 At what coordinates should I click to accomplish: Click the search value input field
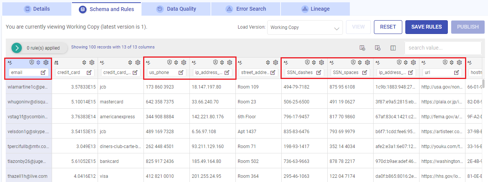(x=442, y=48)
